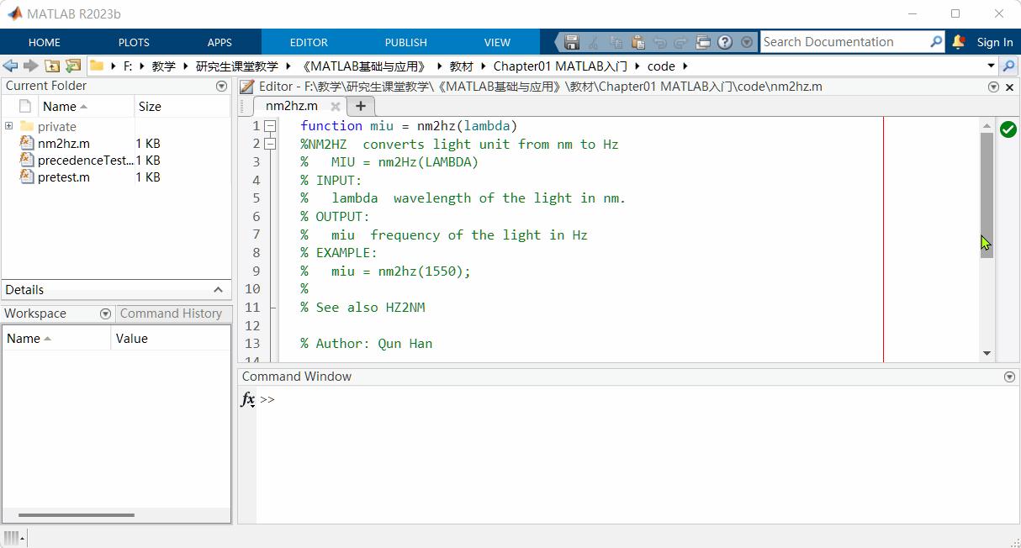The height and width of the screenshot is (548, 1021).
Task: Switch to the Command History tab
Action: pos(172,314)
